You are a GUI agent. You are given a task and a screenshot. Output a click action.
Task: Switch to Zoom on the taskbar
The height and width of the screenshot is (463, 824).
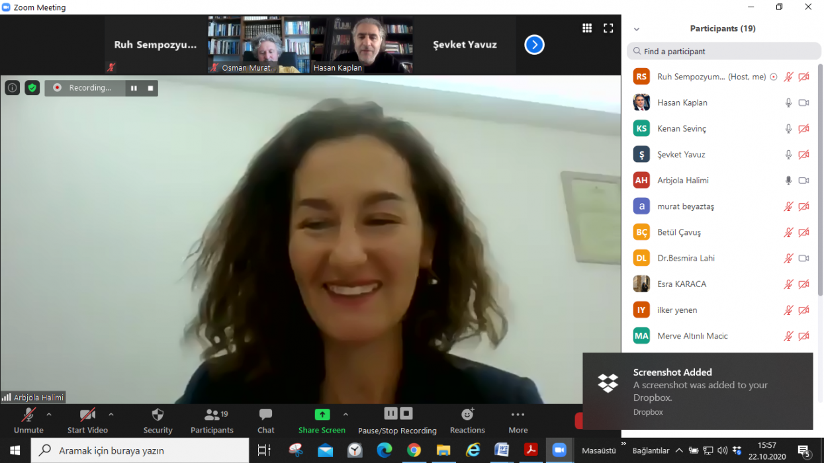click(560, 450)
